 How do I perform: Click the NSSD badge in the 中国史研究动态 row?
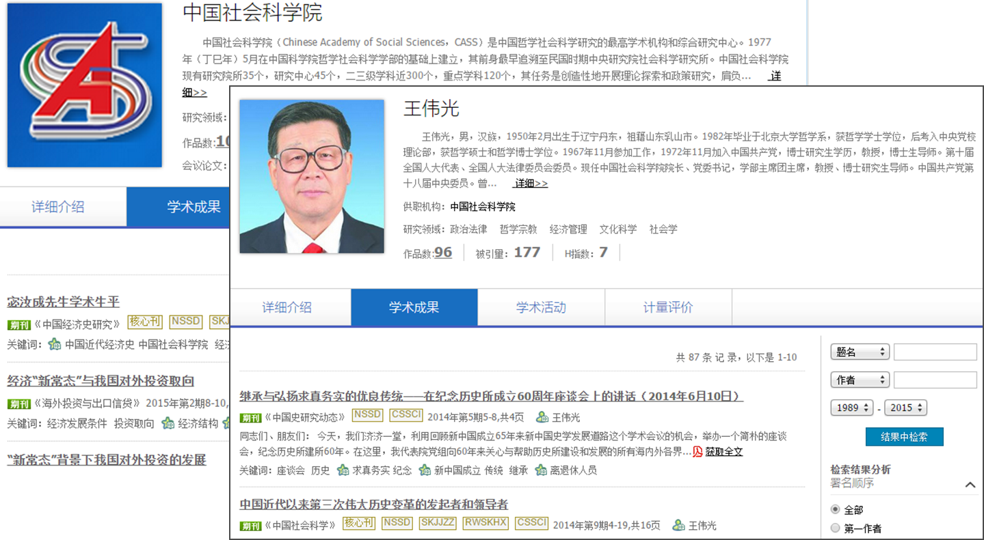[368, 414]
